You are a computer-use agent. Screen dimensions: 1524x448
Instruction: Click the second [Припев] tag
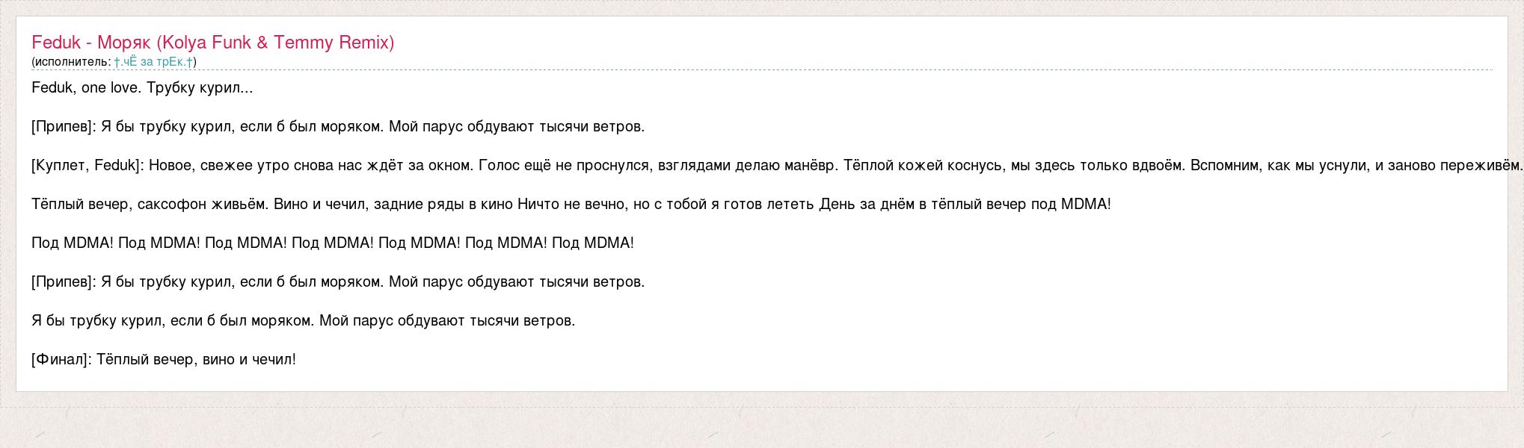[64, 282]
